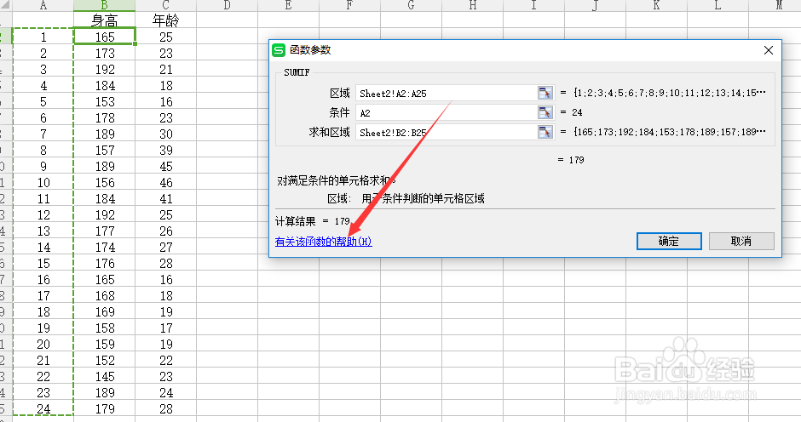This screenshot has height=422, width=801.
Task: Click column A cell with number 7
Action: click(43, 134)
